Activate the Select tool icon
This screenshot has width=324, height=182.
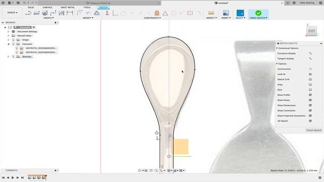tap(240, 13)
